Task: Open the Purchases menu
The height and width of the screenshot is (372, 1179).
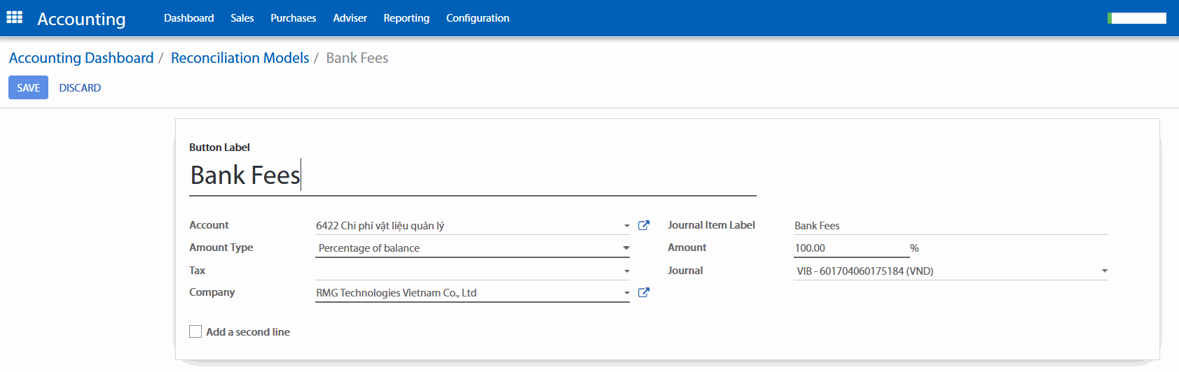Action: click(x=293, y=18)
